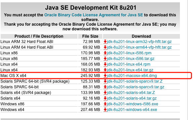
Task: Select 'Solaris x64 (SVR4 package)' text
Action: coord(26,93)
